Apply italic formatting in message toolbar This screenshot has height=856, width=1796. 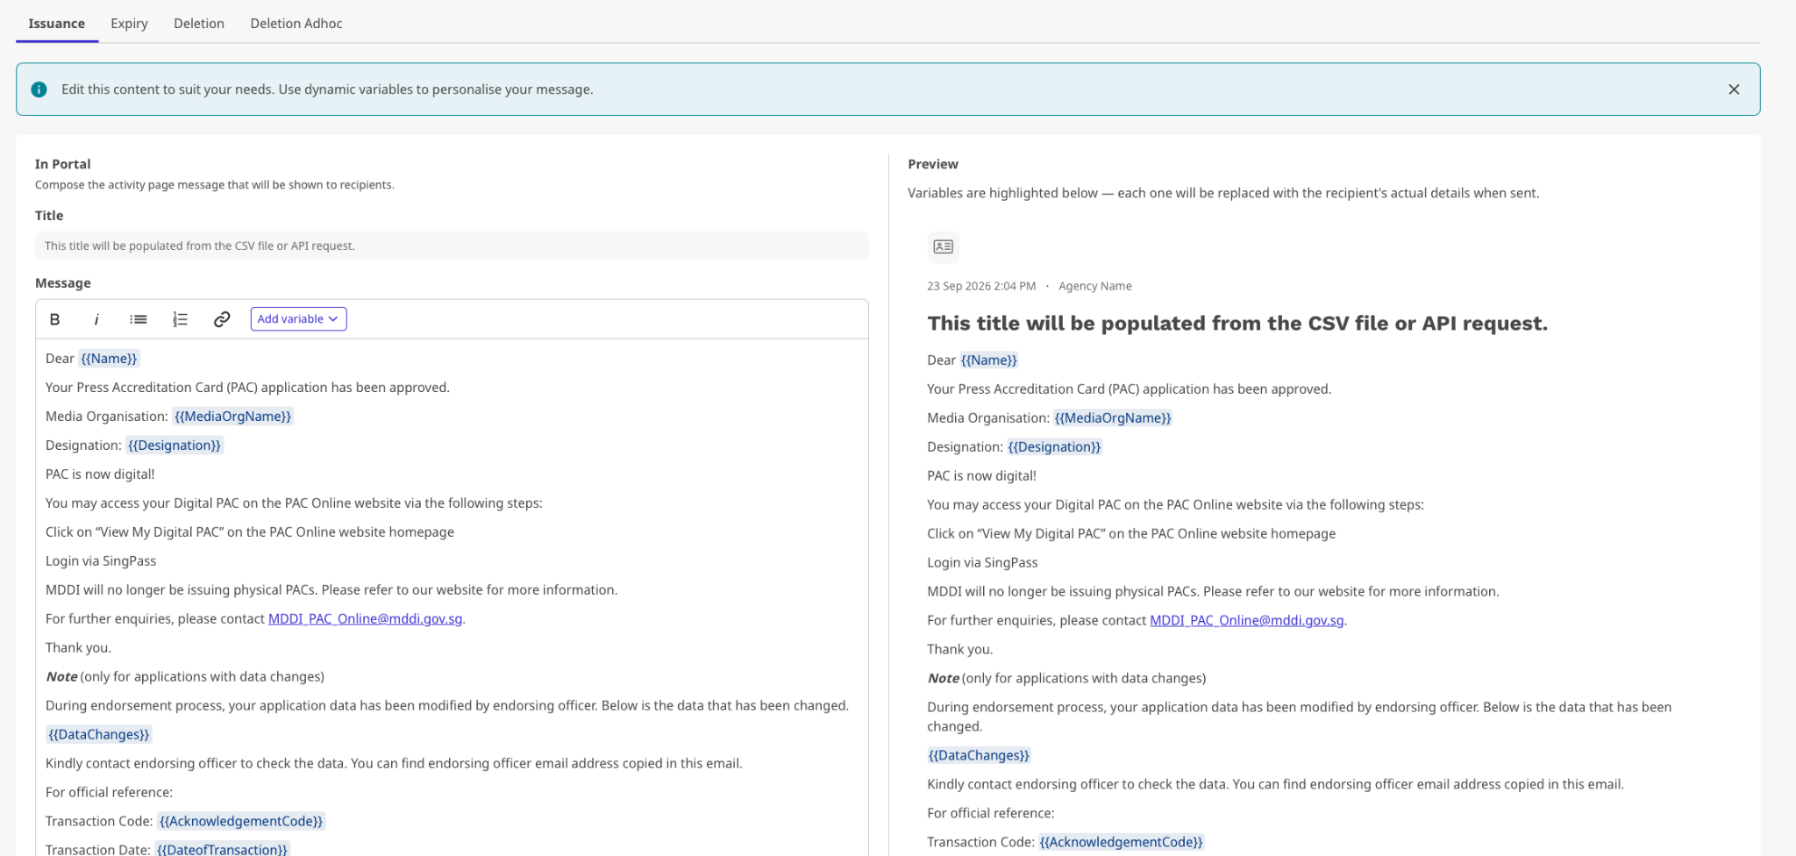[x=96, y=319]
